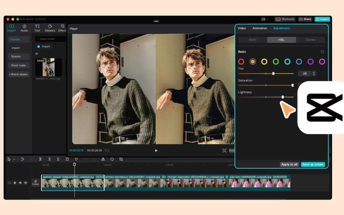Click the Tint value field showing 28
344x215 pixels.
click(x=305, y=74)
